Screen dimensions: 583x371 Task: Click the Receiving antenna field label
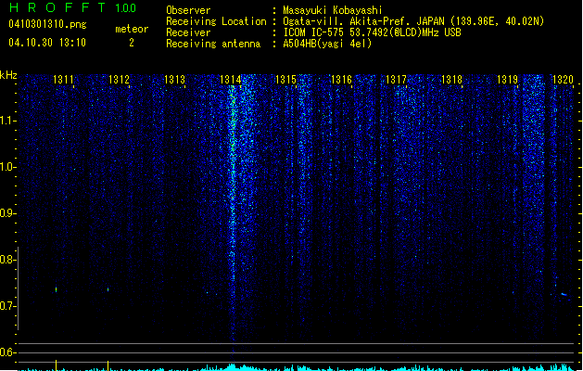213,44
